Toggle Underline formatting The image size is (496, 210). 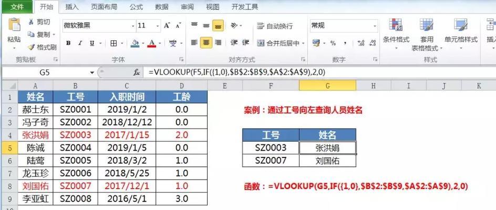point(92,43)
